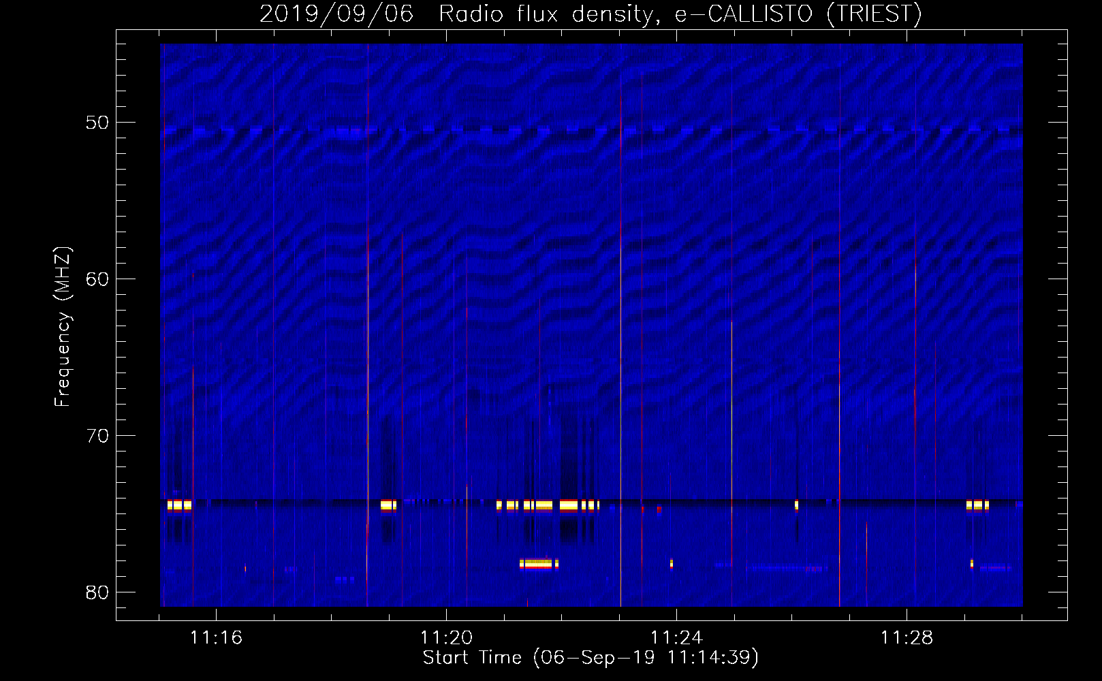Click the "60" frequency tick label
This screenshot has height=681, width=1102.
(97, 279)
